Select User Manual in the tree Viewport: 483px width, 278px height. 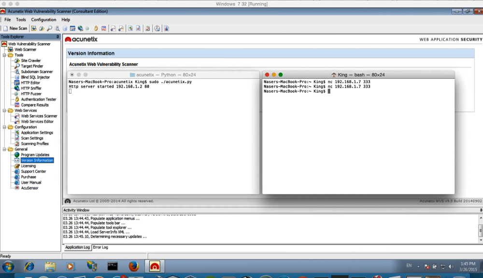(31, 182)
